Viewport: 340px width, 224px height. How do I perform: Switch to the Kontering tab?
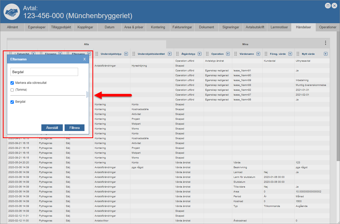tap(158, 27)
